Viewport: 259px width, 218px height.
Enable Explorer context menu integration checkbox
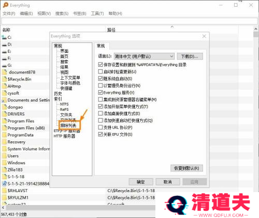pyautogui.click(x=100, y=99)
